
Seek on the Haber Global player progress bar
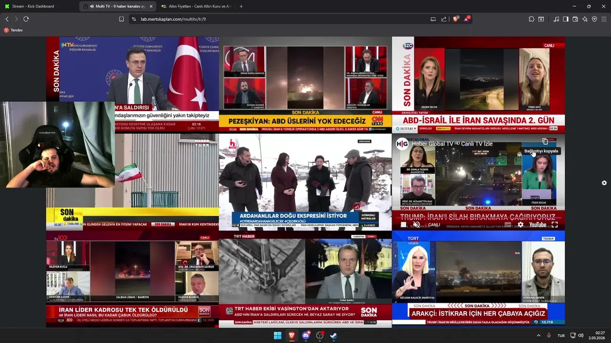(478, 219)
